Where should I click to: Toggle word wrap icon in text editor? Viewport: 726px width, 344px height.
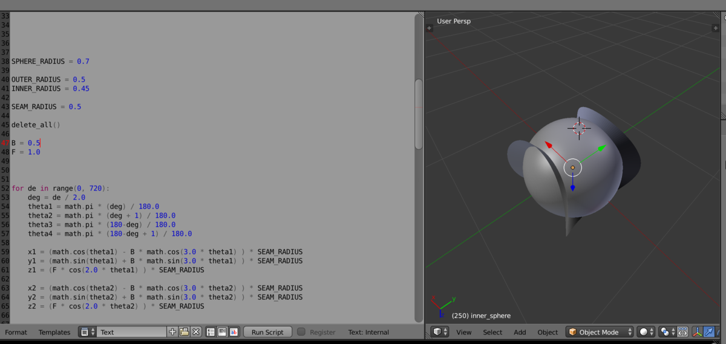(x=223, y=332)
